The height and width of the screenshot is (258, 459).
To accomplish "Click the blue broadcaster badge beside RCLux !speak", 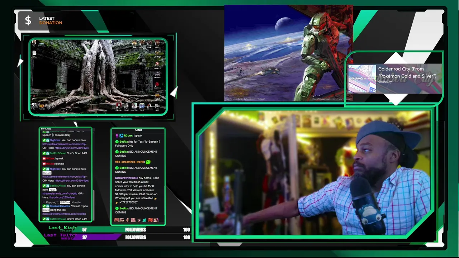I will pos(121,135).
